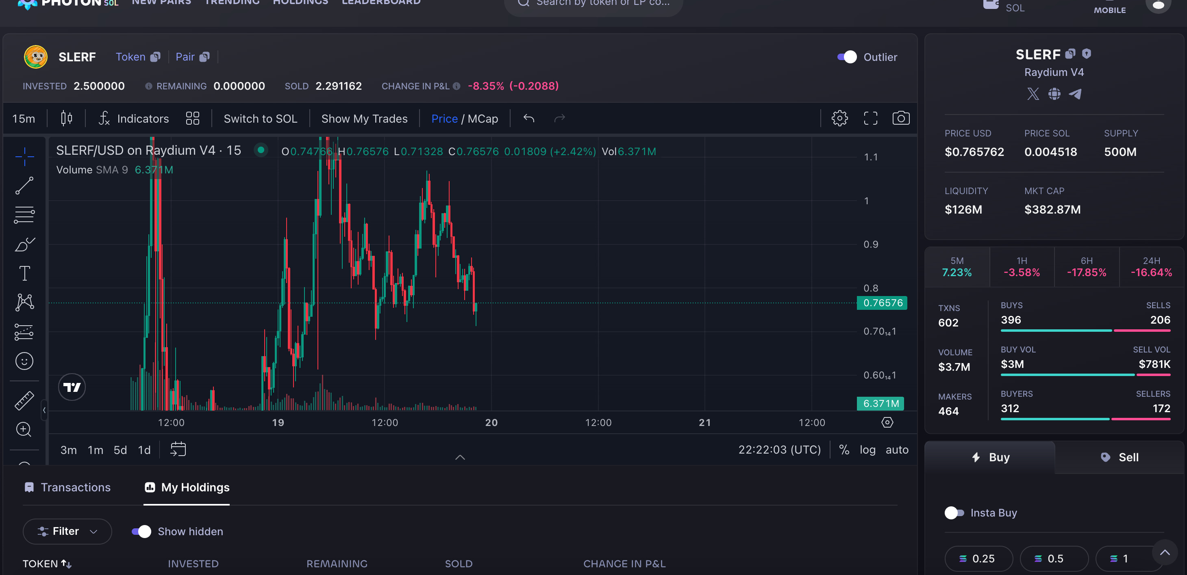This screenshot has width=1187, height=575.
Task: Open the Indicators menu
Action: pyautogui.click(x=134, y=118)
